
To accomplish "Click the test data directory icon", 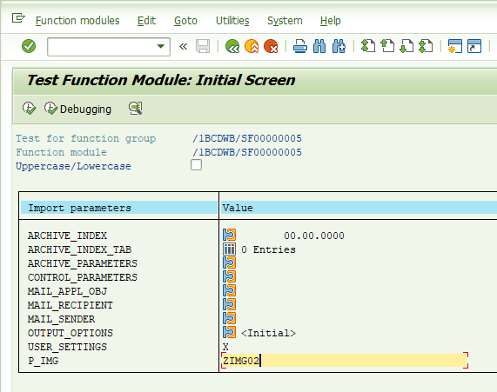I will pyautogui.click(x=135, y=109).
